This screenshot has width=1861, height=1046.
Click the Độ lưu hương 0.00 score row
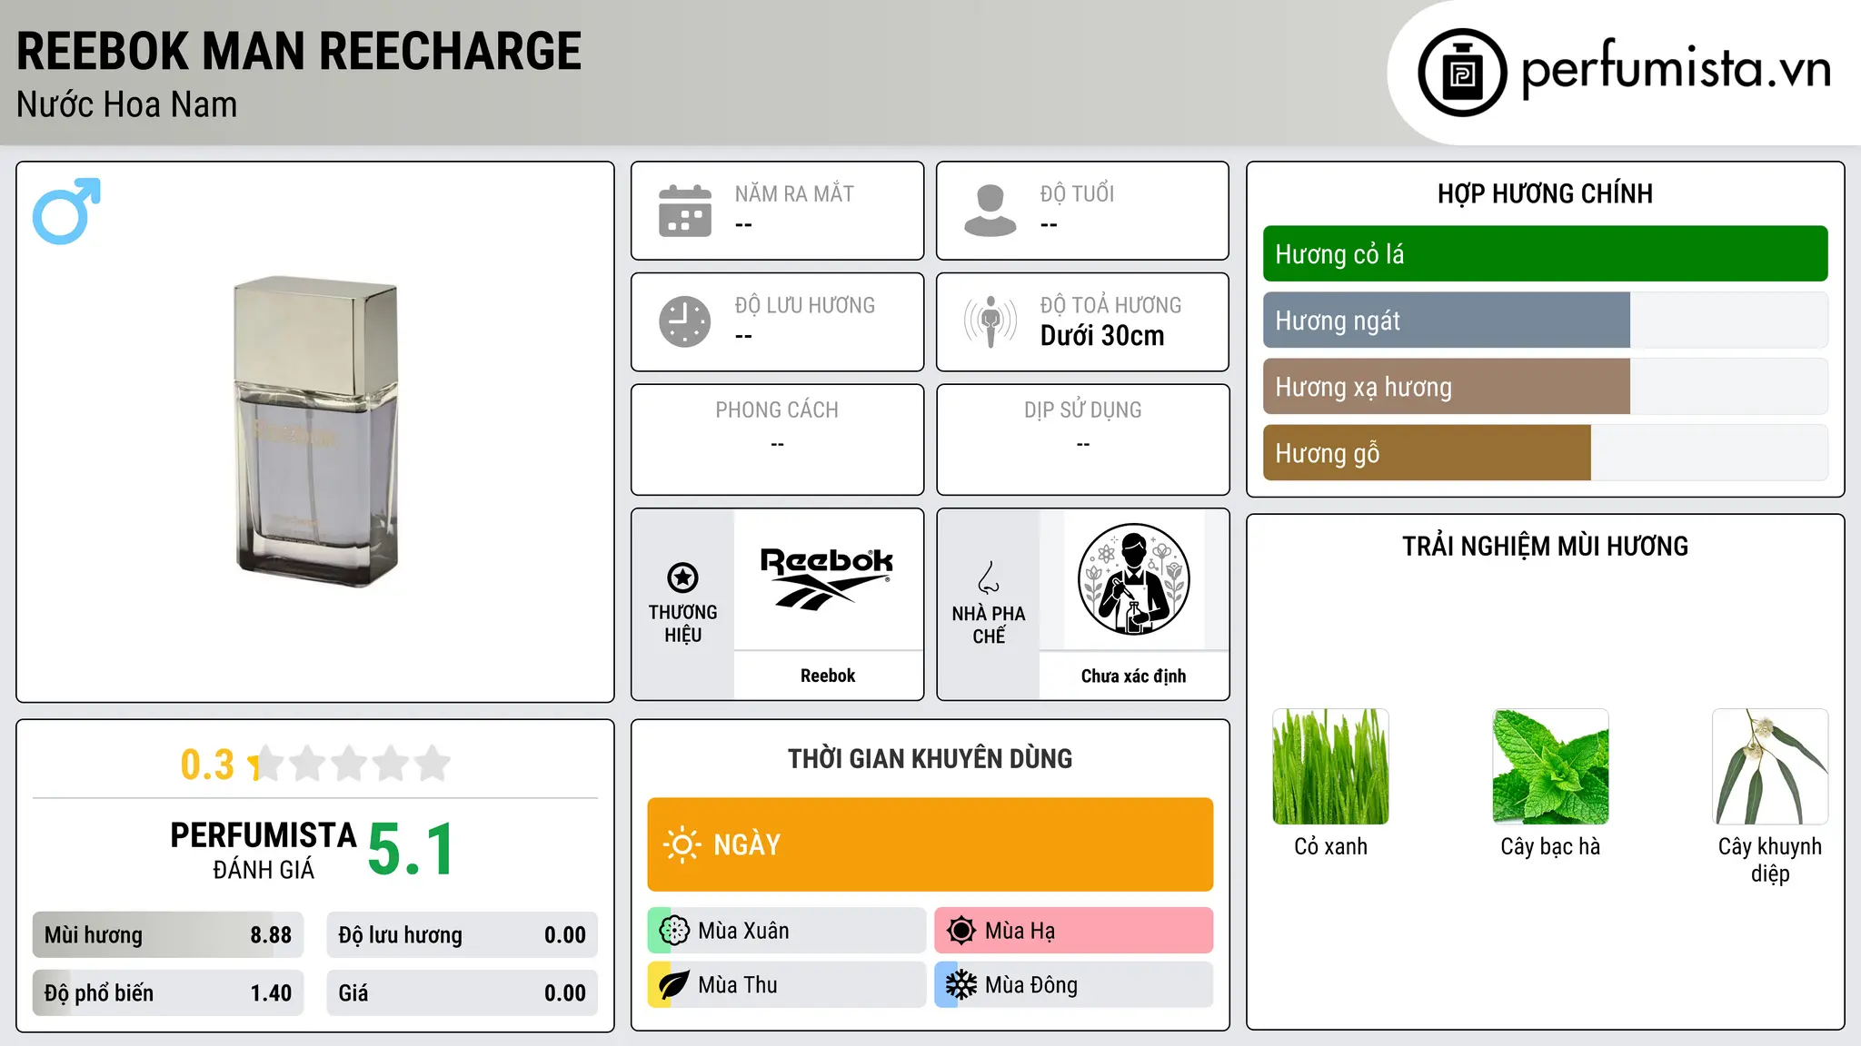point(462,935)
